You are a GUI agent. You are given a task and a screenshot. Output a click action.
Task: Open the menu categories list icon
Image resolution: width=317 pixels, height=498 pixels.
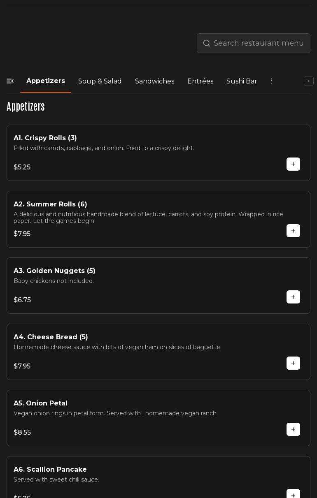(x=10, y=81)
